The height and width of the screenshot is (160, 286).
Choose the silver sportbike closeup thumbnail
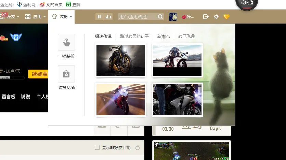177,100
